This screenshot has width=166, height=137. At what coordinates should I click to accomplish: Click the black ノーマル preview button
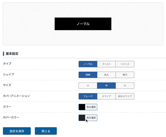(x=83, y=24)
